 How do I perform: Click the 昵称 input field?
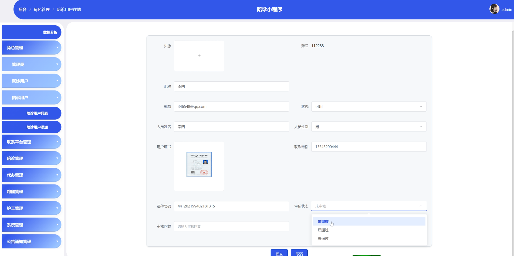[231, 86]
